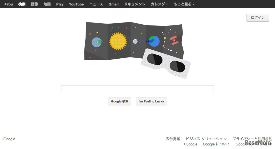Open 画像 image search
The image size is (275, 149).
coord(35,4)
